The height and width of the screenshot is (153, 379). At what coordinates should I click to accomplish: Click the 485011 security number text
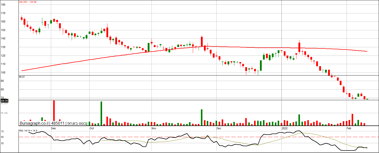pyautogui.click(x=58, y=123)
